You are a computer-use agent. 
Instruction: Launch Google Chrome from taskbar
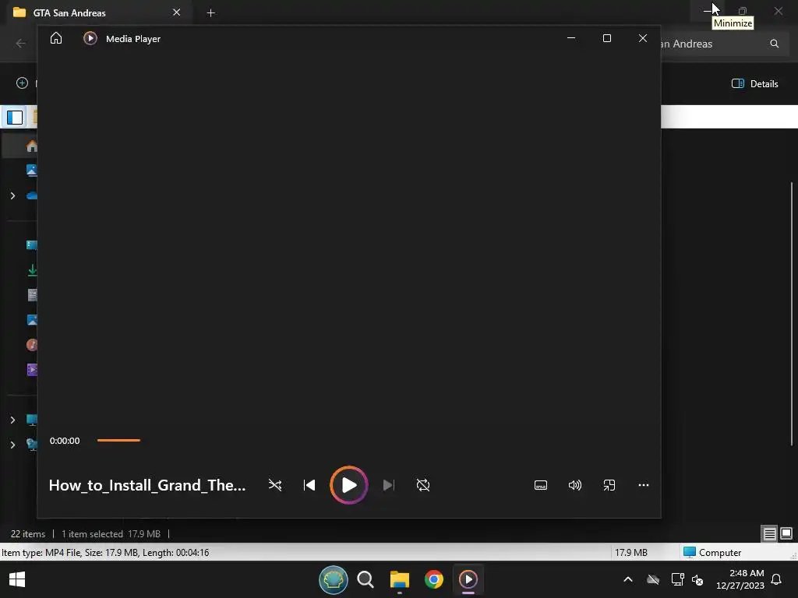tap(433, 579)
